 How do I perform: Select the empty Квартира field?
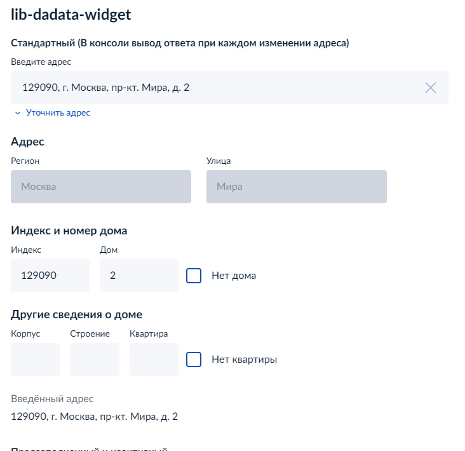tap(154, 360)
